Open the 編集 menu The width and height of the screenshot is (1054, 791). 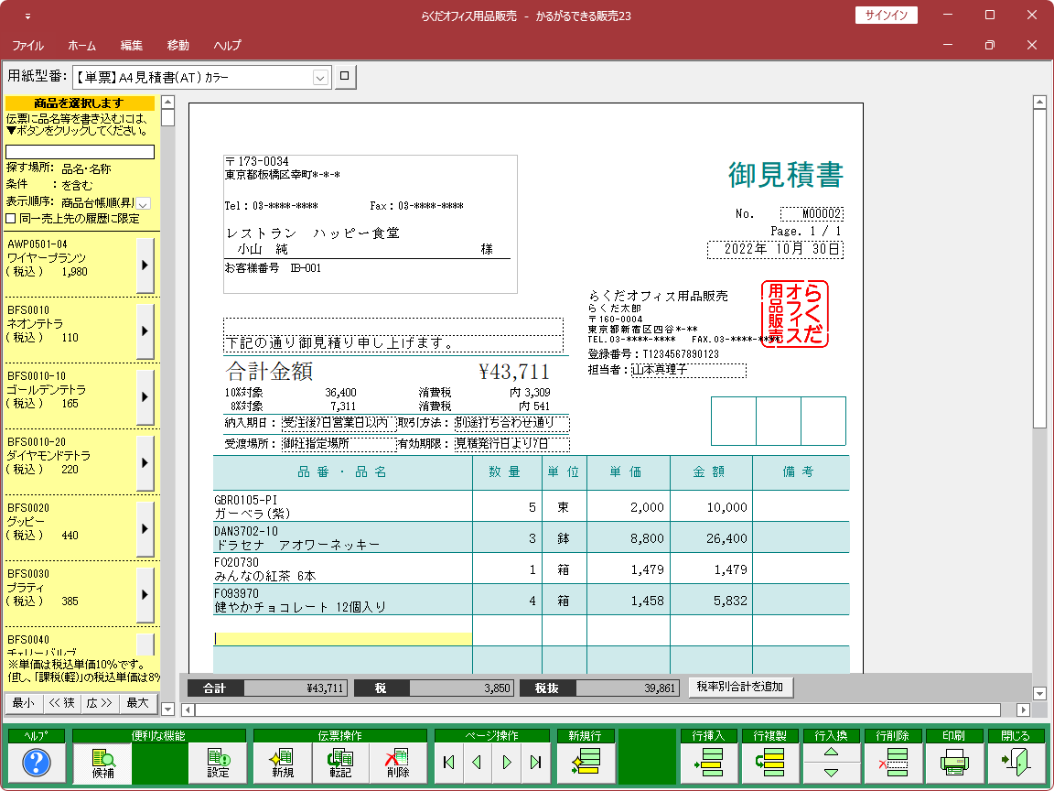[x=131, y=46]
